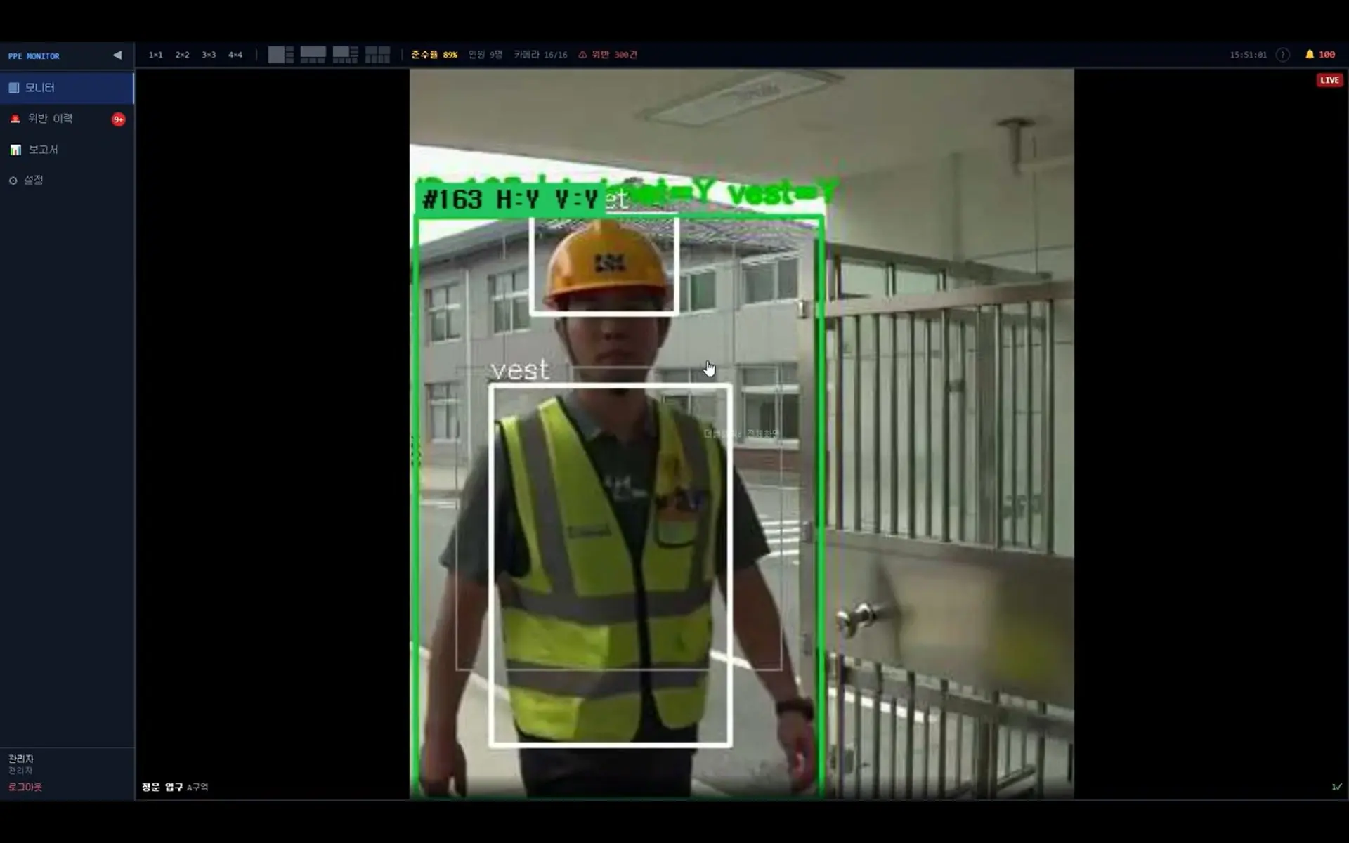The image size is (1349, 843).
Task: Select the fourth custom grid layout icon
Action: [x=377, y=55]
